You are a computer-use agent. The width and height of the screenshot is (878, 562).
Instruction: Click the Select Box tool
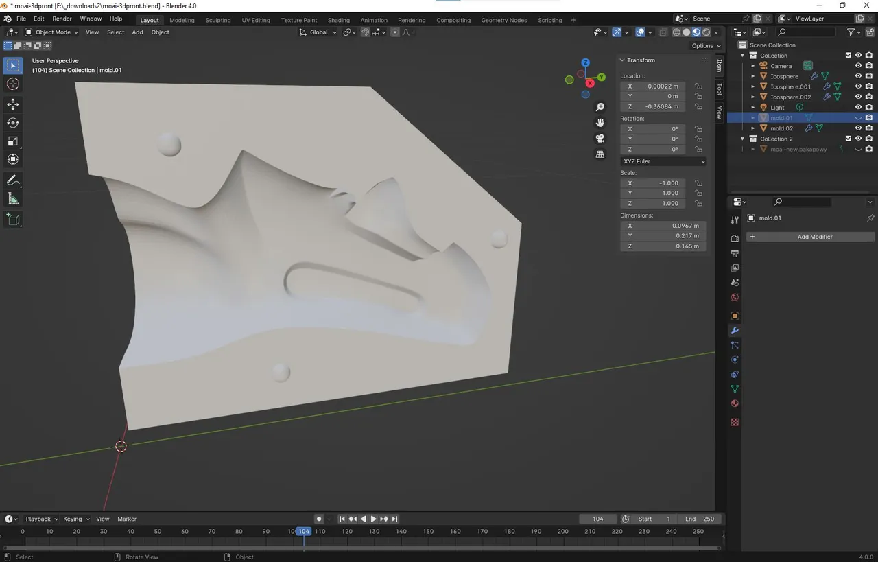point(13,65)
